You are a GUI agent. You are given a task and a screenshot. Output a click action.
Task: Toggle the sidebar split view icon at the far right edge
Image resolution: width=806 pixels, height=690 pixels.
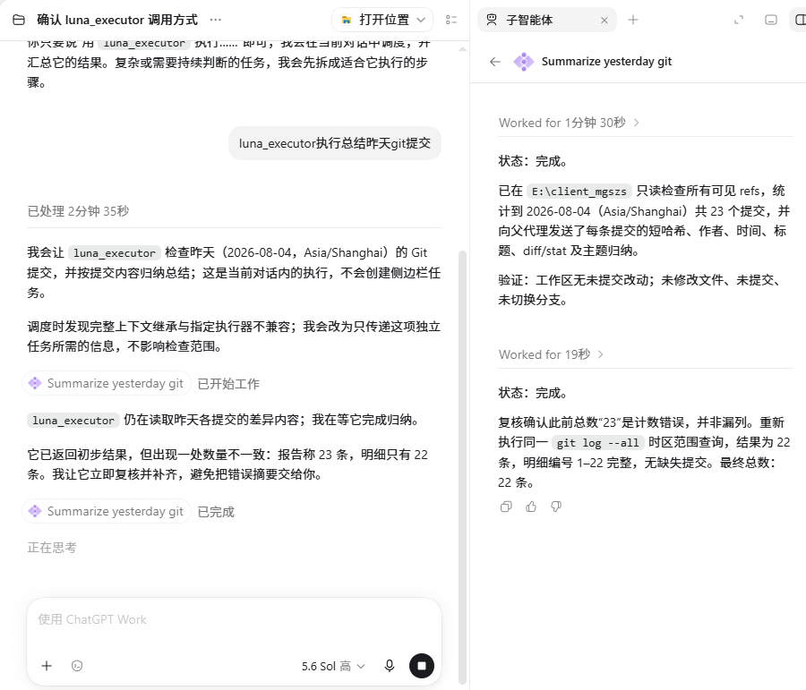pyautogui.click(x=800, y=20)
